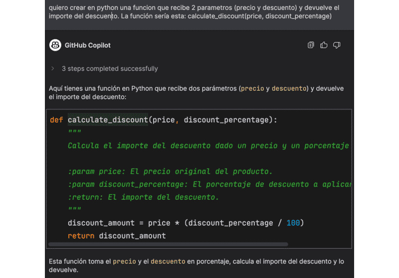The width and height of the screenshot is (399, 278).
Task: Click inline 'descuento' in the intro paragraph
Action: tap(289, 89)
